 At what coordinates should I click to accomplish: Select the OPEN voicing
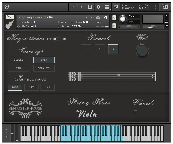coord(44,60)
